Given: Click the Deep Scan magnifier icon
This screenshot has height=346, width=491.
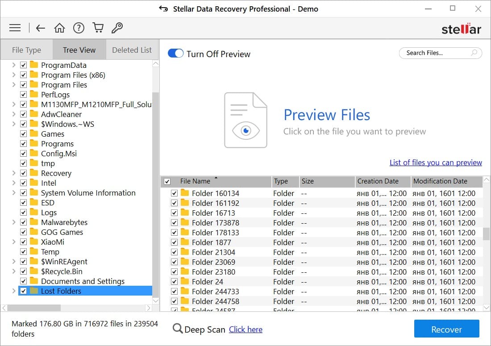Looking at the screenshot, I should click(x=179, y=329).
